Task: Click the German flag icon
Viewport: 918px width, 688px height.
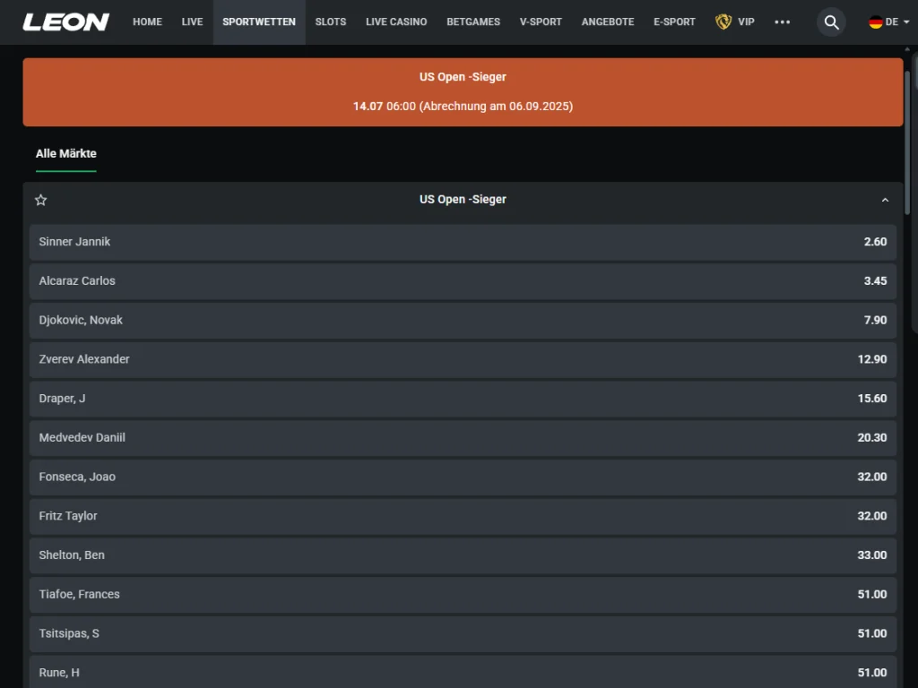Action: (876, 21)
